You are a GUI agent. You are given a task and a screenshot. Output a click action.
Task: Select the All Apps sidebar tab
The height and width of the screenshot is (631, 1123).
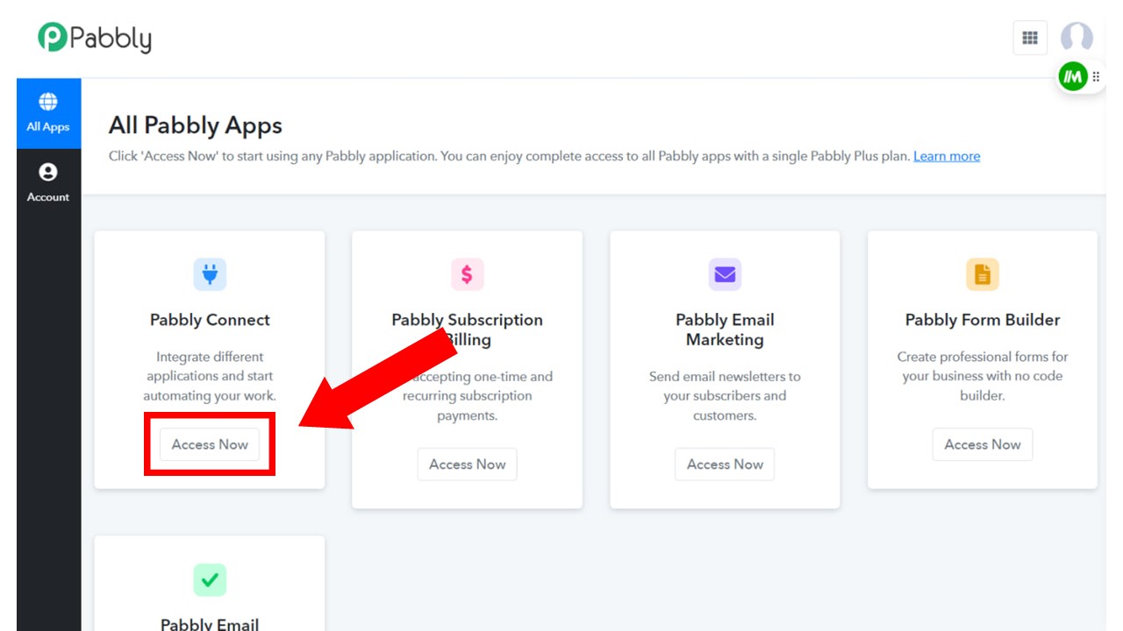pyautogui.click(x=48, y=113)
